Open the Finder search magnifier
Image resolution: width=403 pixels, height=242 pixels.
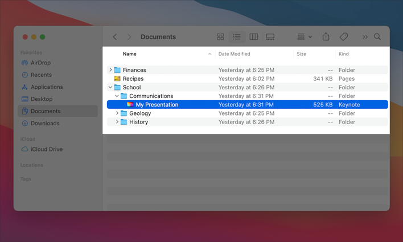(x=377, y=36)
